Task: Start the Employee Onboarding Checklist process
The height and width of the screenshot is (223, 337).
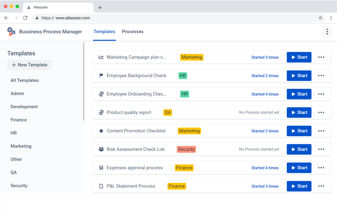Action: (x=299, y=94)
